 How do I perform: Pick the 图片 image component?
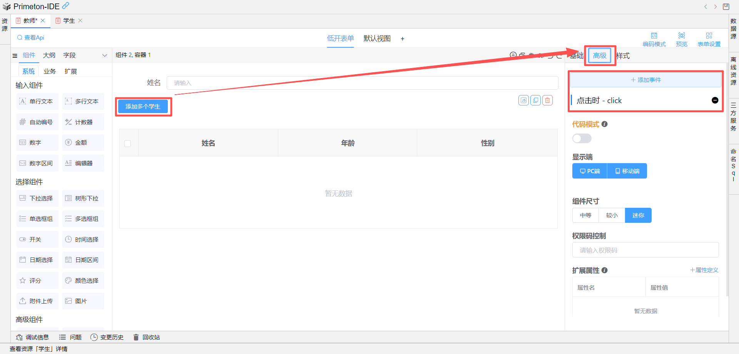(83, 301)
